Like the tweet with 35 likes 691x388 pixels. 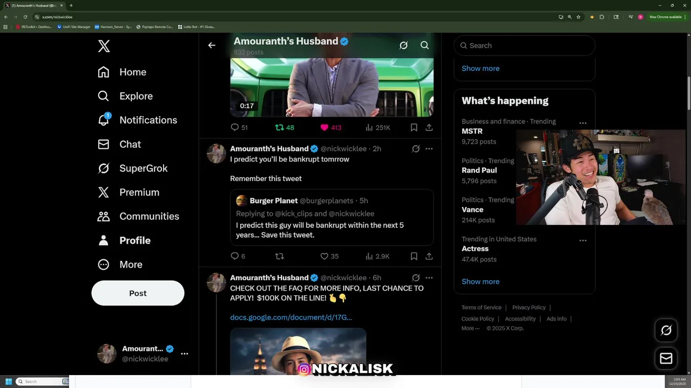coord(329,257)
